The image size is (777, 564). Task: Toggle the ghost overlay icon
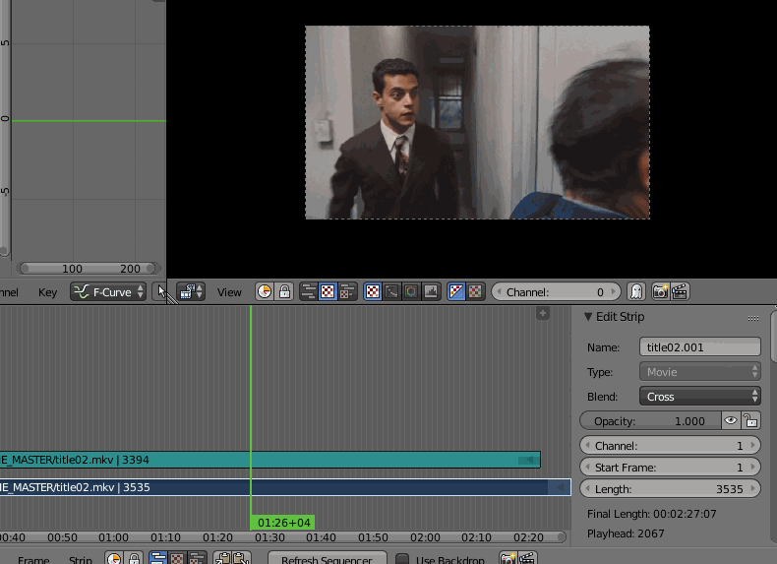[x=636, y=291]
